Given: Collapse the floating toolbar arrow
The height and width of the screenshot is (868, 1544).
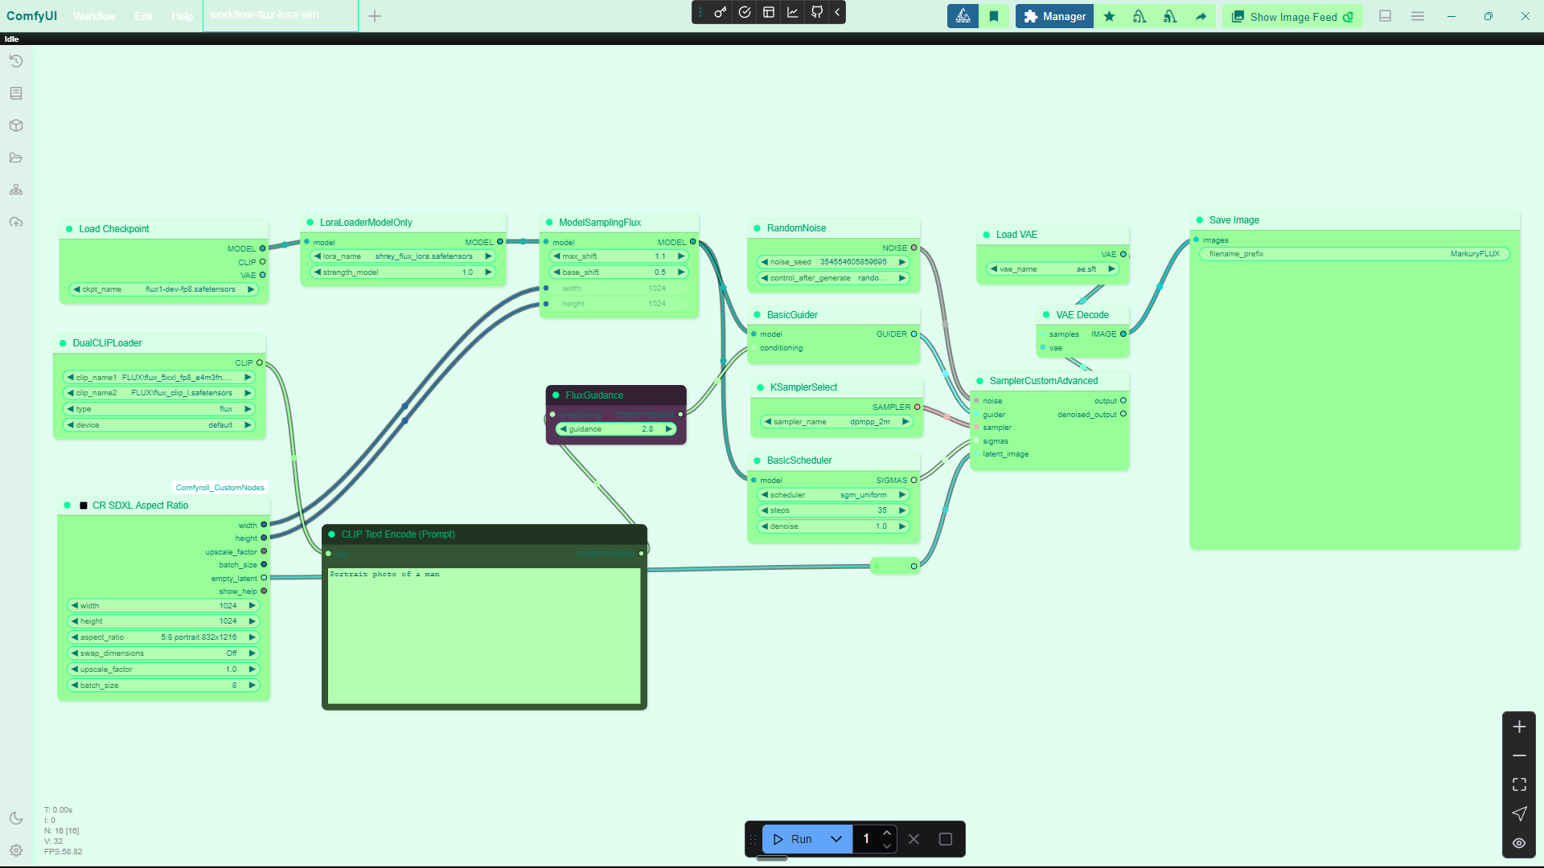Looking at the screenshot, I should click(x=837, y=12).
